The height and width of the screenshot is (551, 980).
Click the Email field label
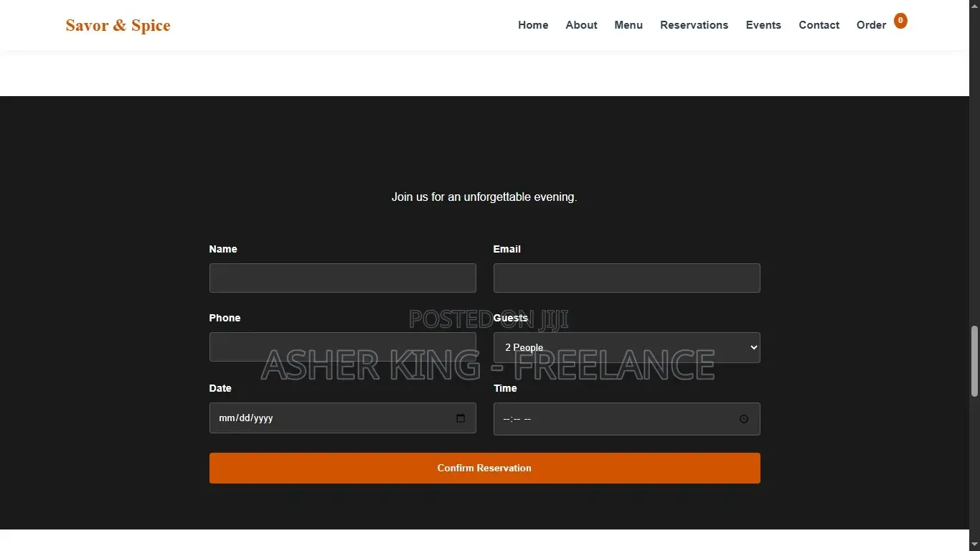coord(507,249)
